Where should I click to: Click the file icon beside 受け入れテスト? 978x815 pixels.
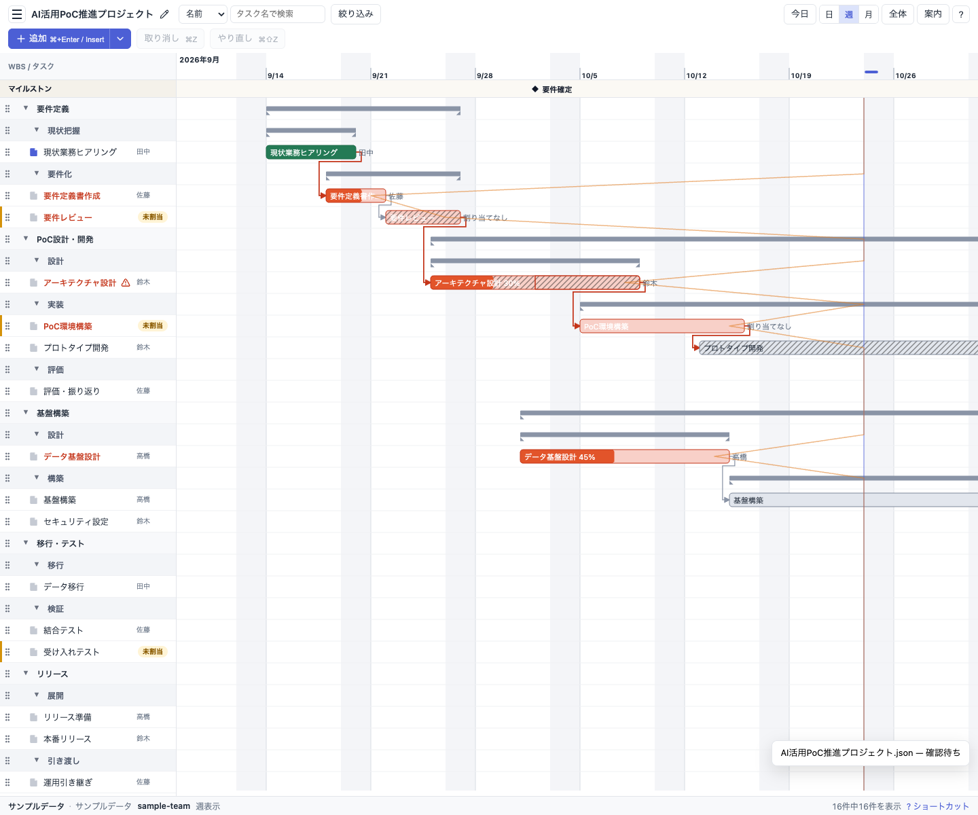tap(33, 652)
